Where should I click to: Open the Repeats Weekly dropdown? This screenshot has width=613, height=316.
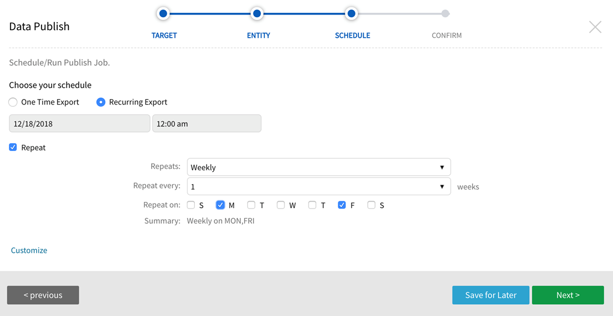click(319, 167)
